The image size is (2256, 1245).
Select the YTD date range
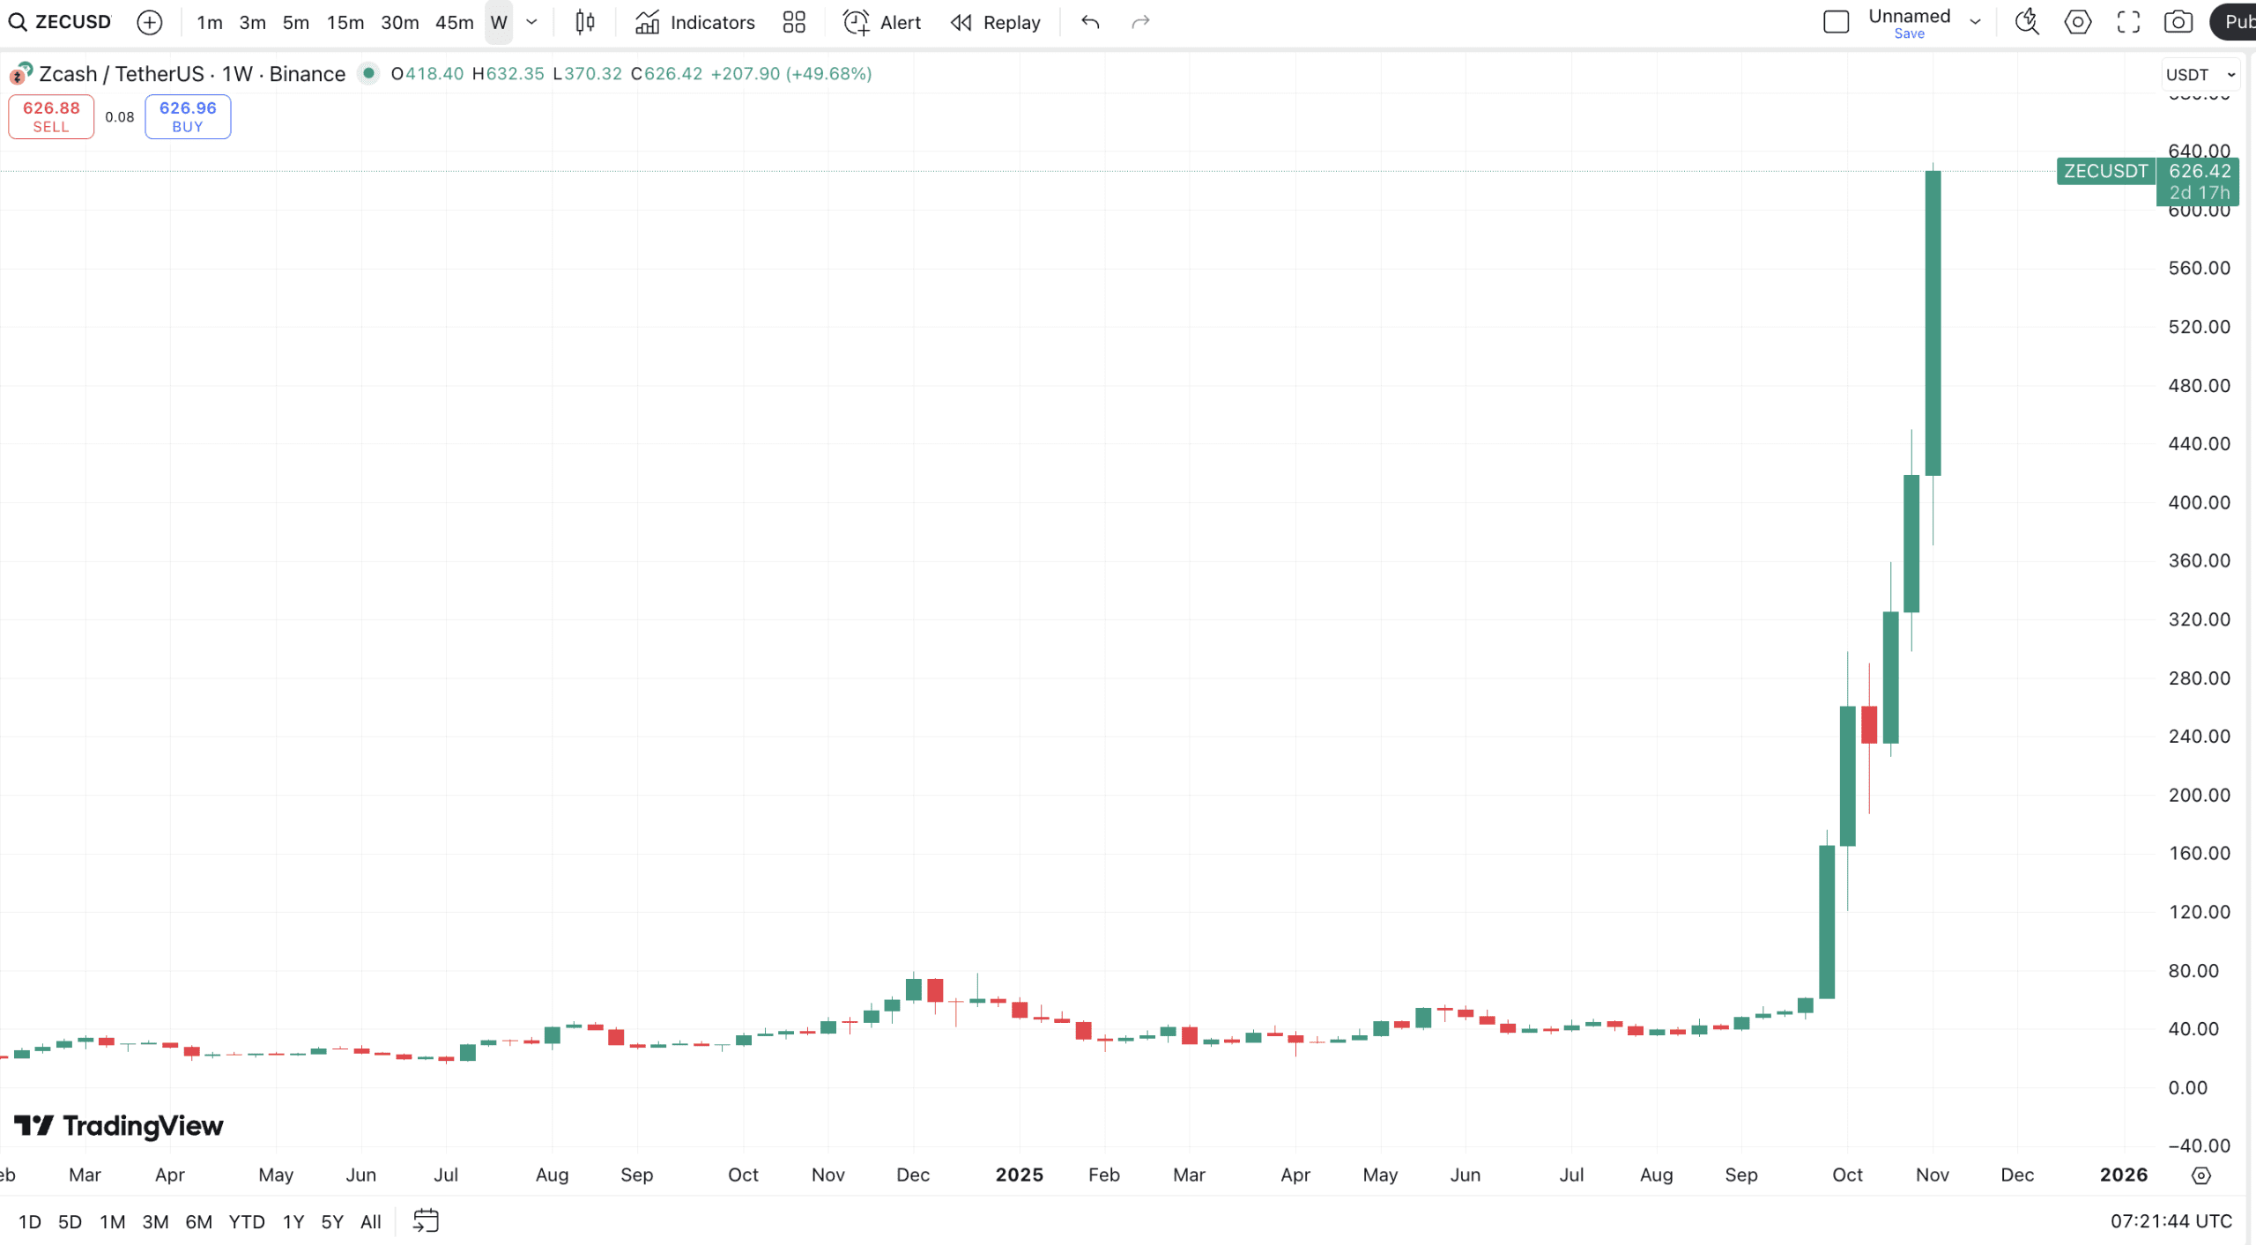point(246,1222)
